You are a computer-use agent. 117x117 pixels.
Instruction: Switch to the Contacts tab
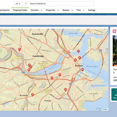pos(34,10)
